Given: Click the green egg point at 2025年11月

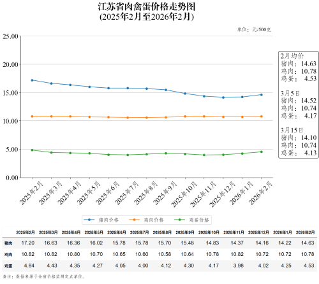Looking at the screenshot, I should tap(204, 155).
